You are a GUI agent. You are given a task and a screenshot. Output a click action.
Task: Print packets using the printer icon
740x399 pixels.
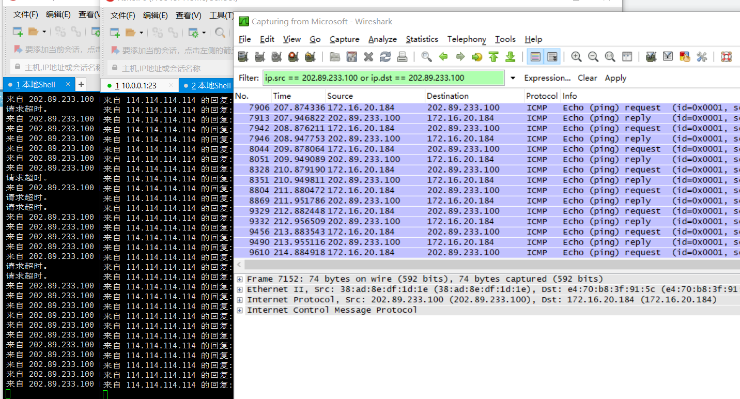(402, 57)
